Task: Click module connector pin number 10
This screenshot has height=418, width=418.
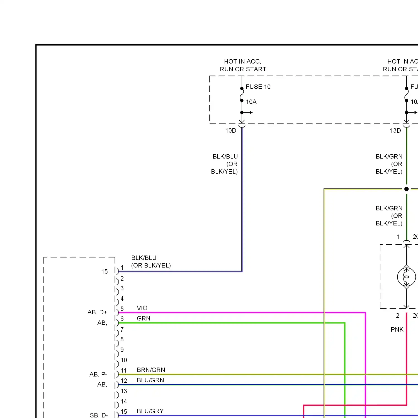Action: 124,360
